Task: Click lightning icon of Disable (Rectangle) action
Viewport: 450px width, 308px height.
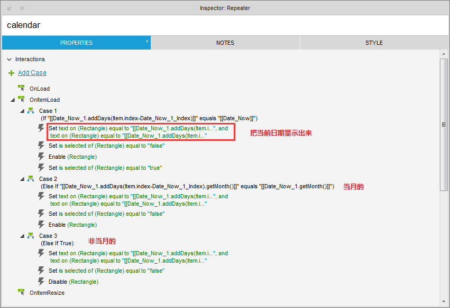Action: click(41, 282)
